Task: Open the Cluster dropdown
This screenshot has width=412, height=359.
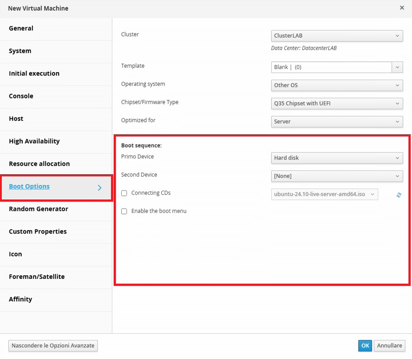Action: (x=337, y=35)
